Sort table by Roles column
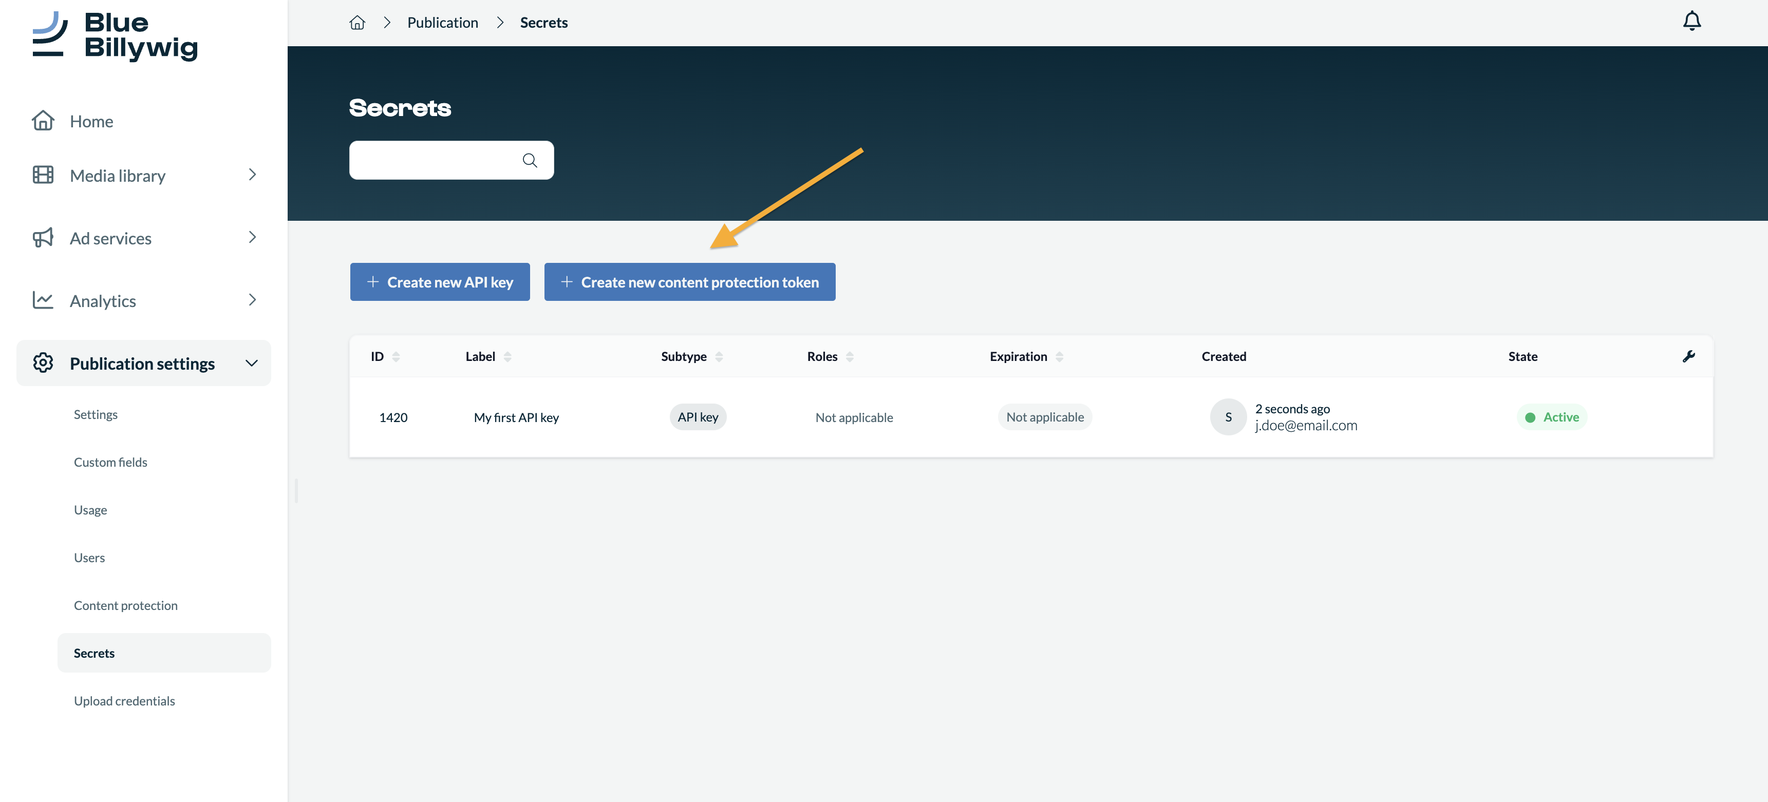Screen dimensions: 1768x802 (x=850, y=357)
